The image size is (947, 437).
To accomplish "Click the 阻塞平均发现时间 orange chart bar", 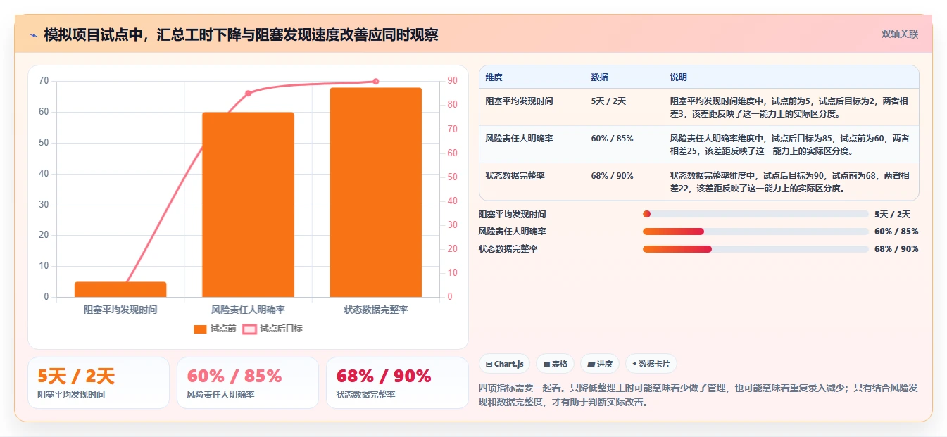I will pyautogui.click(x=120, y=289).
